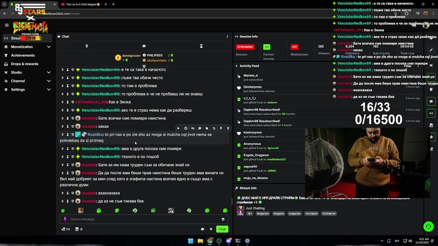Open File Explorer from taskbar
Viewport: 438px width, 246px height.
click(x=200, y=241)
